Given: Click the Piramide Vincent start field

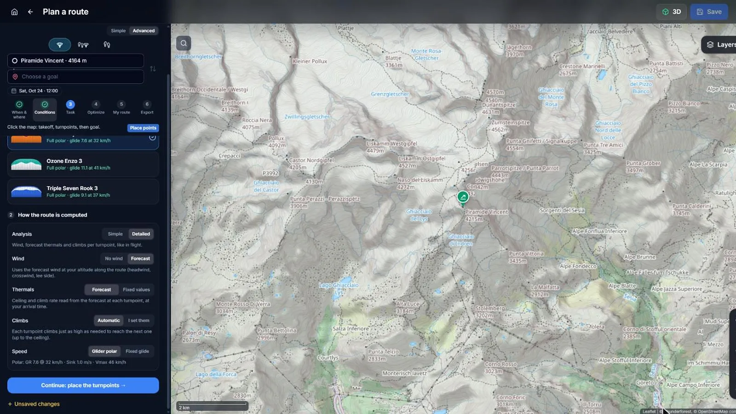Looking at the screenshot, I should [75, 61].
